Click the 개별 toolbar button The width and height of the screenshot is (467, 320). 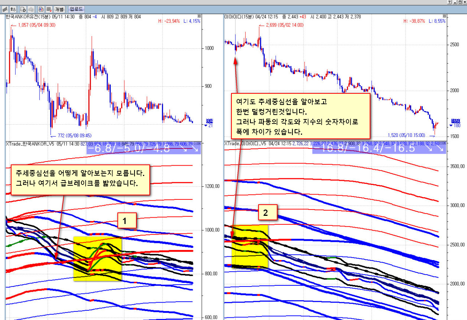pyautogui.click(x=59, y=9)
